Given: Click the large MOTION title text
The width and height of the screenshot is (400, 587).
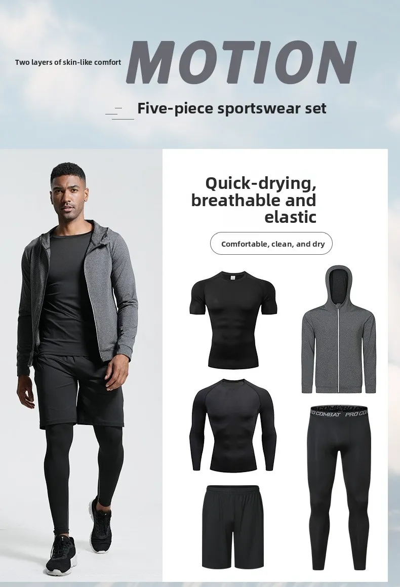Looking at the screenshot, I should click(241, 62).
